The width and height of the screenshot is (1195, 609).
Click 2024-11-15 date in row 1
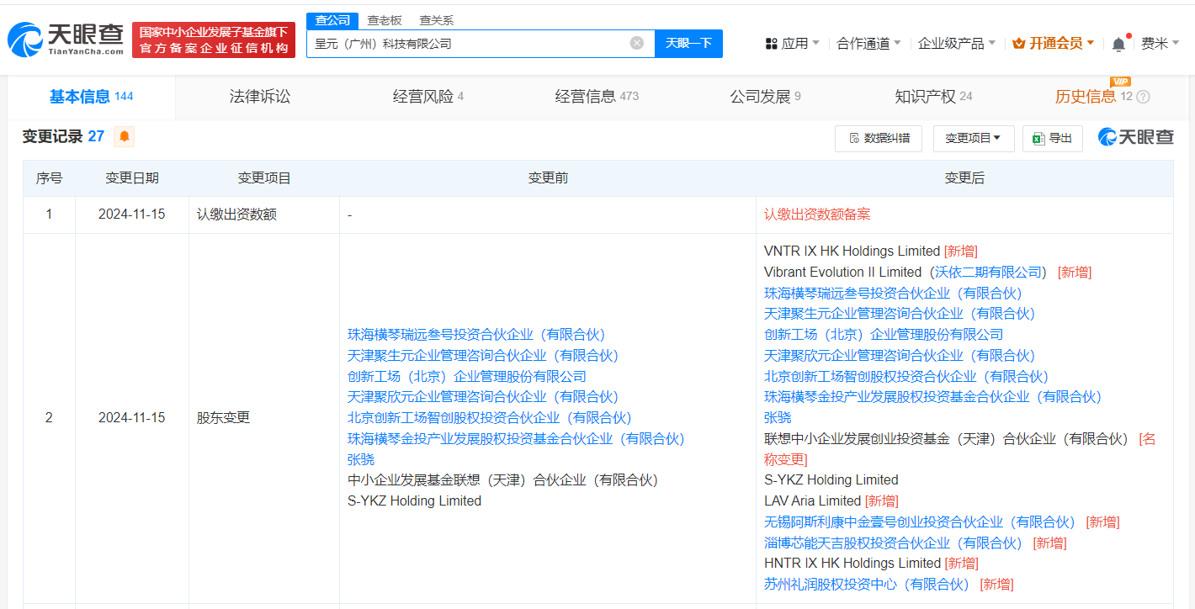[132, 214]
